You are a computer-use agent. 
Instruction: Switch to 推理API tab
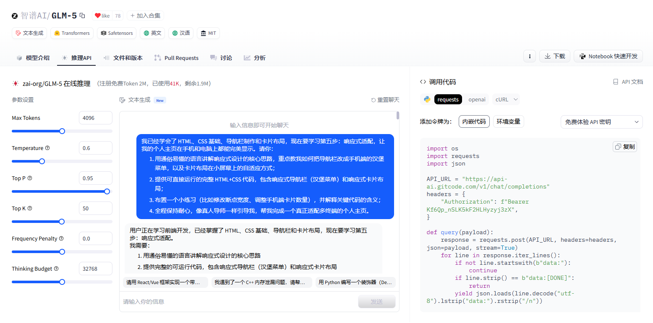[76, 58]
